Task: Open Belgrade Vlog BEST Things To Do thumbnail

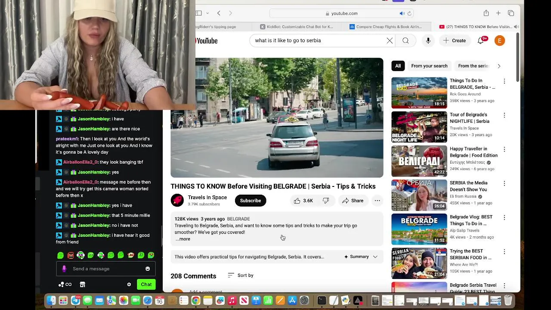Action: (x=419, y=229)
